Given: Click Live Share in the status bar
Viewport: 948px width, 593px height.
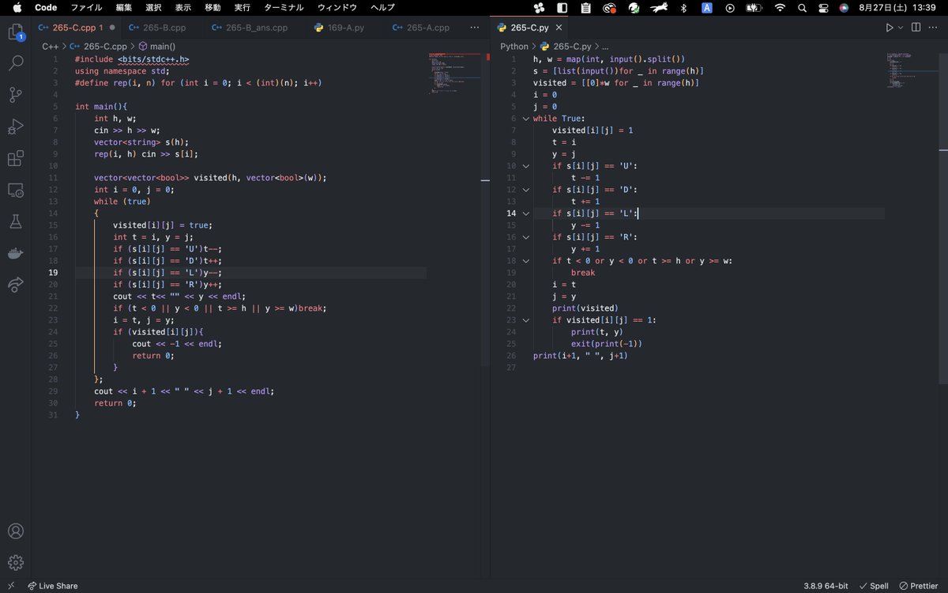Looking at the screenshot, I should [x=52, y=586].
